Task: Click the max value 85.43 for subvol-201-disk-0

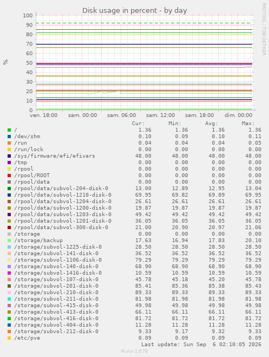Action: [253, 286]
